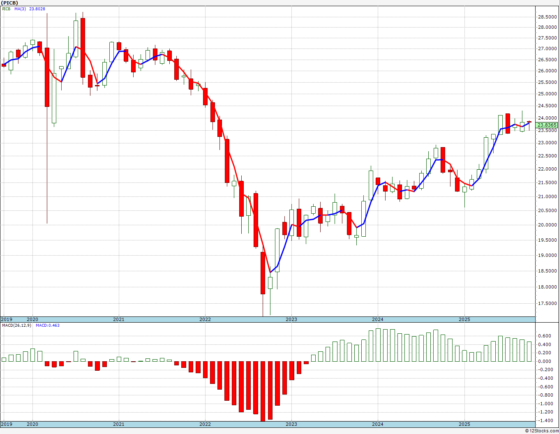Click 2021 on the price chart time axis

pos(118,319)
